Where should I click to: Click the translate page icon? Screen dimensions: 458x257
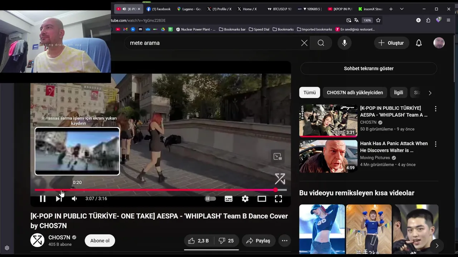tap(356, 20)
